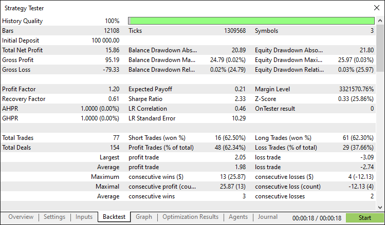Click the AHPR value 1.0000 (0.00%)
Viewport: 385px width, 225px height.
tap(100, 109)
